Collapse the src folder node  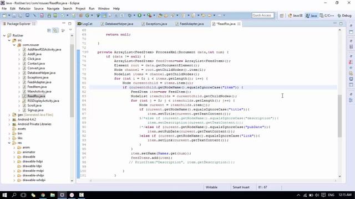click(x=9, y=40)
